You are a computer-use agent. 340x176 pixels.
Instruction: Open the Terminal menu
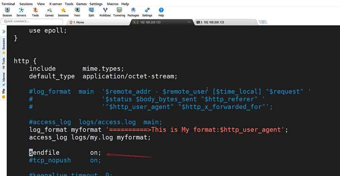(x=8, y=4)
